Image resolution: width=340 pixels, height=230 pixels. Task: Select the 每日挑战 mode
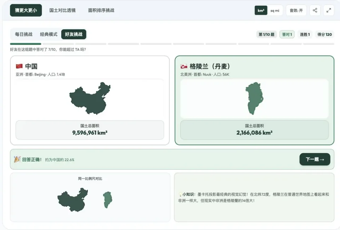24,34
